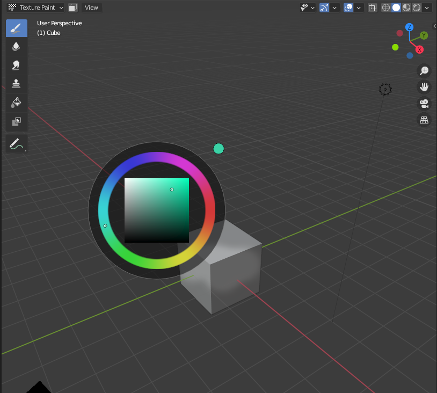Select the Soften tool in the toolbar
The image size is (437, 393).
tap(16, 46)
